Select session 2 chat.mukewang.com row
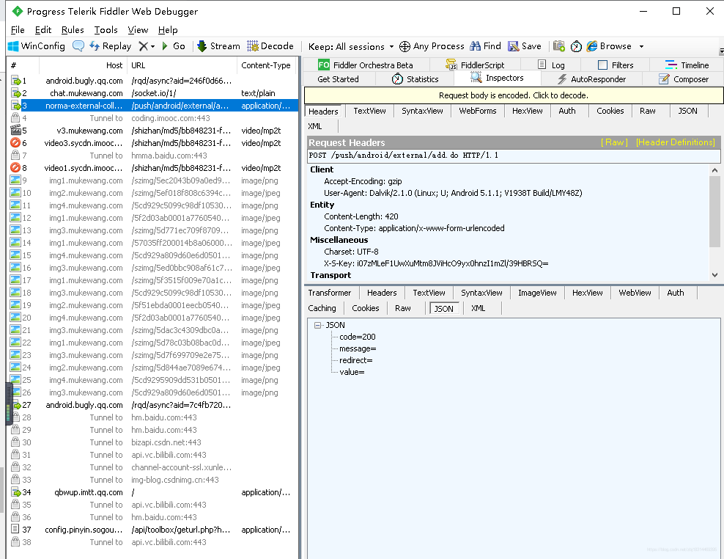This screenshot has width=724, height=559. click(x=153, y=93)
